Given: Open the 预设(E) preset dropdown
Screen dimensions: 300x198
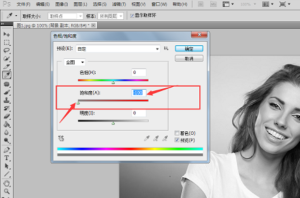Looking at the screenshot, I should 118,49.
